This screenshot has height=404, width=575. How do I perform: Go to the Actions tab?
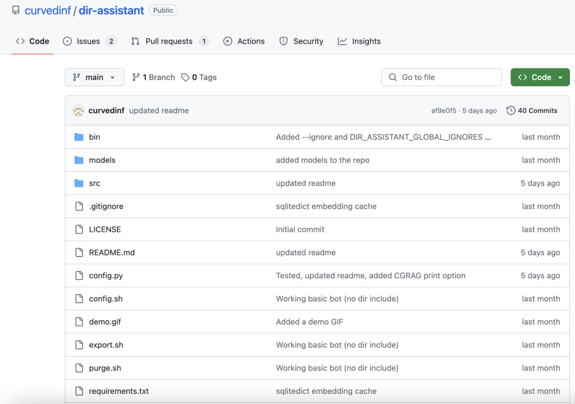pyautogui.click(x=244, y=41)
